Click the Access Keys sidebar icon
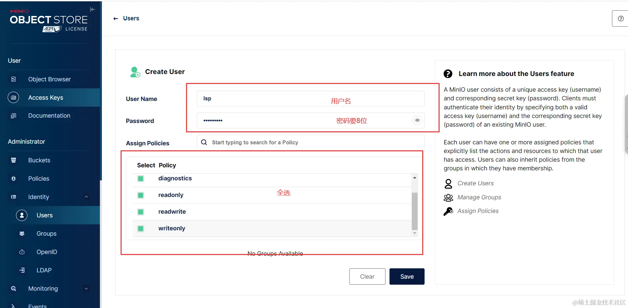This screenshot has height=308, width=628. point(13,98)
